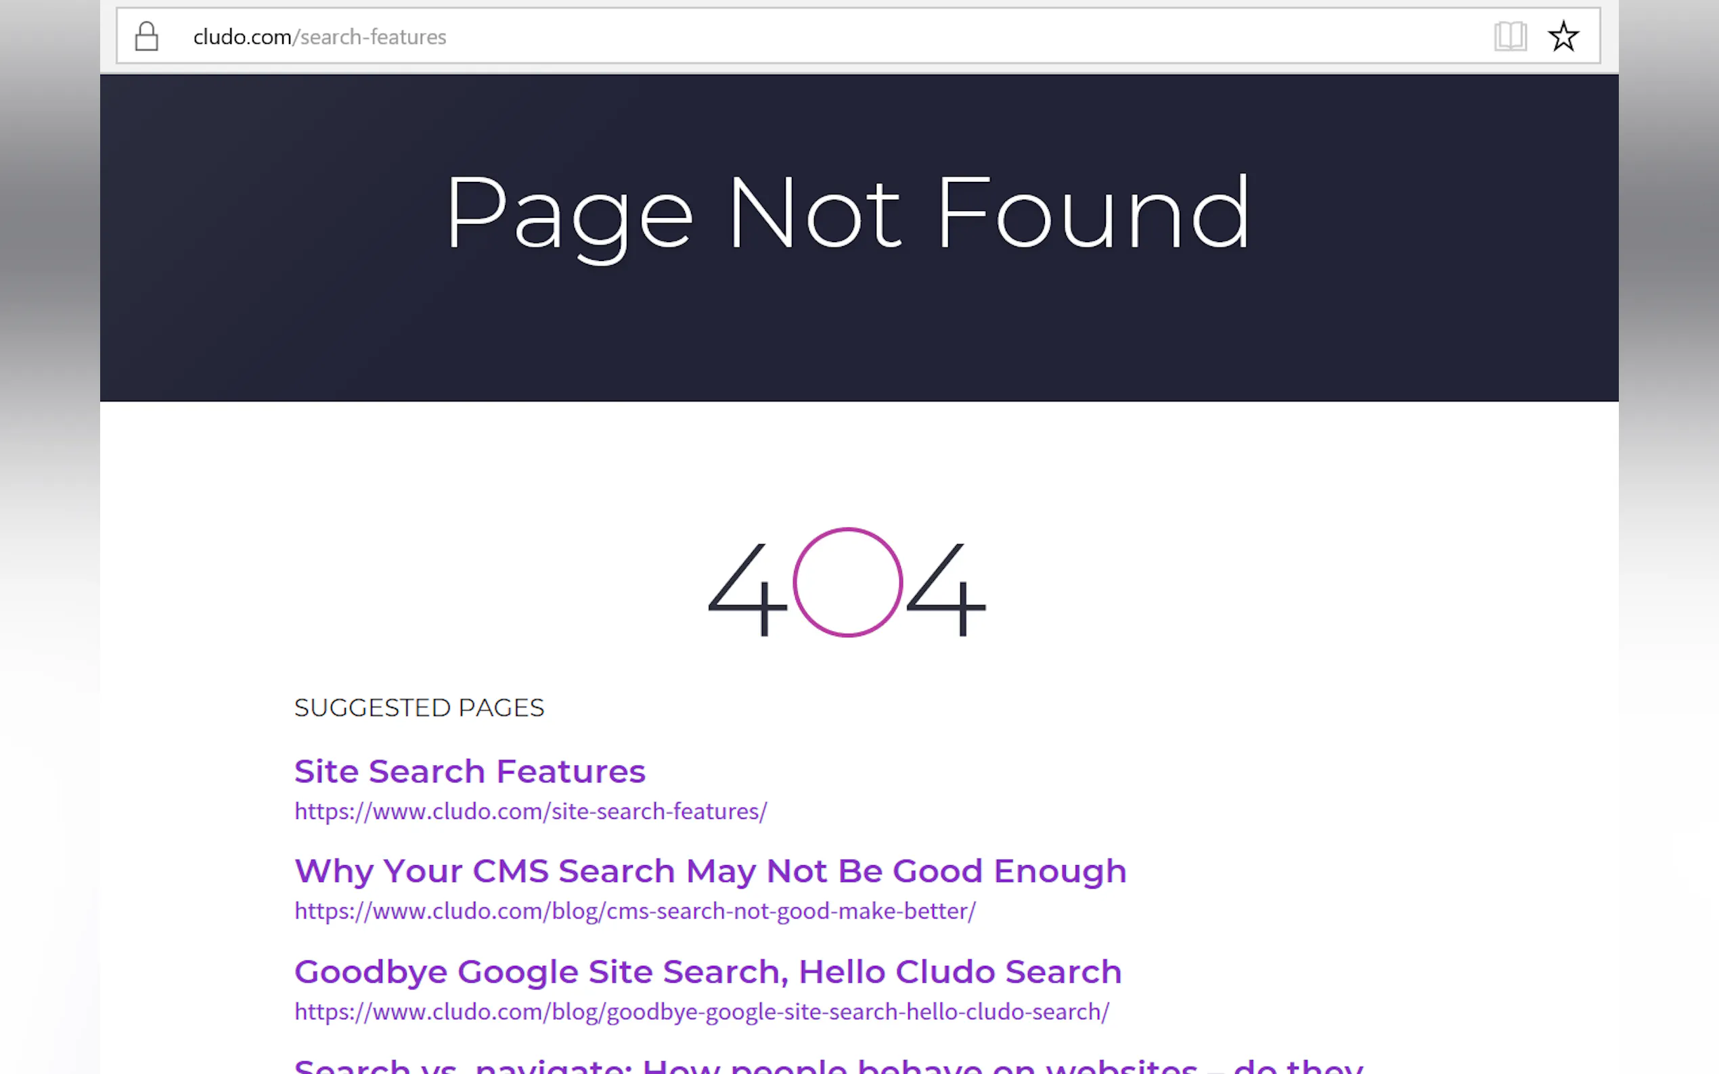Click the lock icon in the address bar
1719x1074 pixels.
click(x=146, y=37)
